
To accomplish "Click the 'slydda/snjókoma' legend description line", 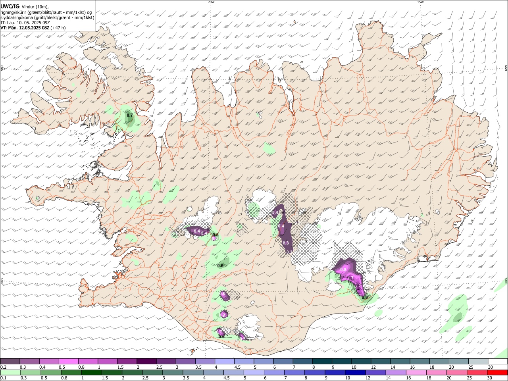I will click(47, 17).
